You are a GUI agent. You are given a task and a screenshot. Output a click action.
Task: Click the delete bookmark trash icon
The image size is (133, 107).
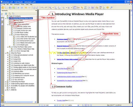tap(6, 13)
